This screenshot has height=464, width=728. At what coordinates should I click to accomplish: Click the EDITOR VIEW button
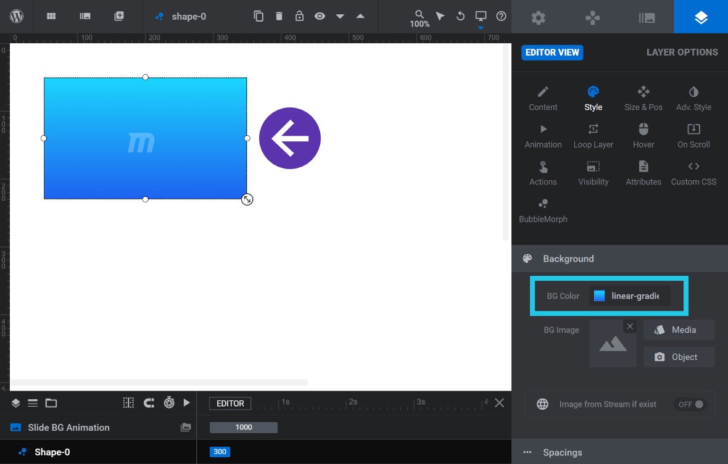coord(552,52)
